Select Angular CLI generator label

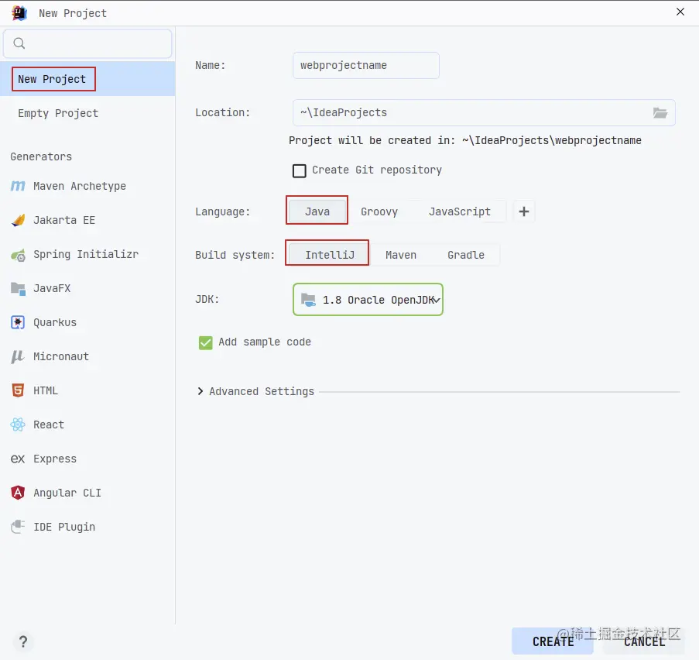[67, 493]
